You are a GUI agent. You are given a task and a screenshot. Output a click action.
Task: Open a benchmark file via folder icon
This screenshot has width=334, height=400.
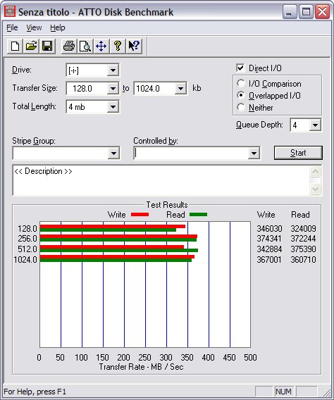[x=31, y=46]
